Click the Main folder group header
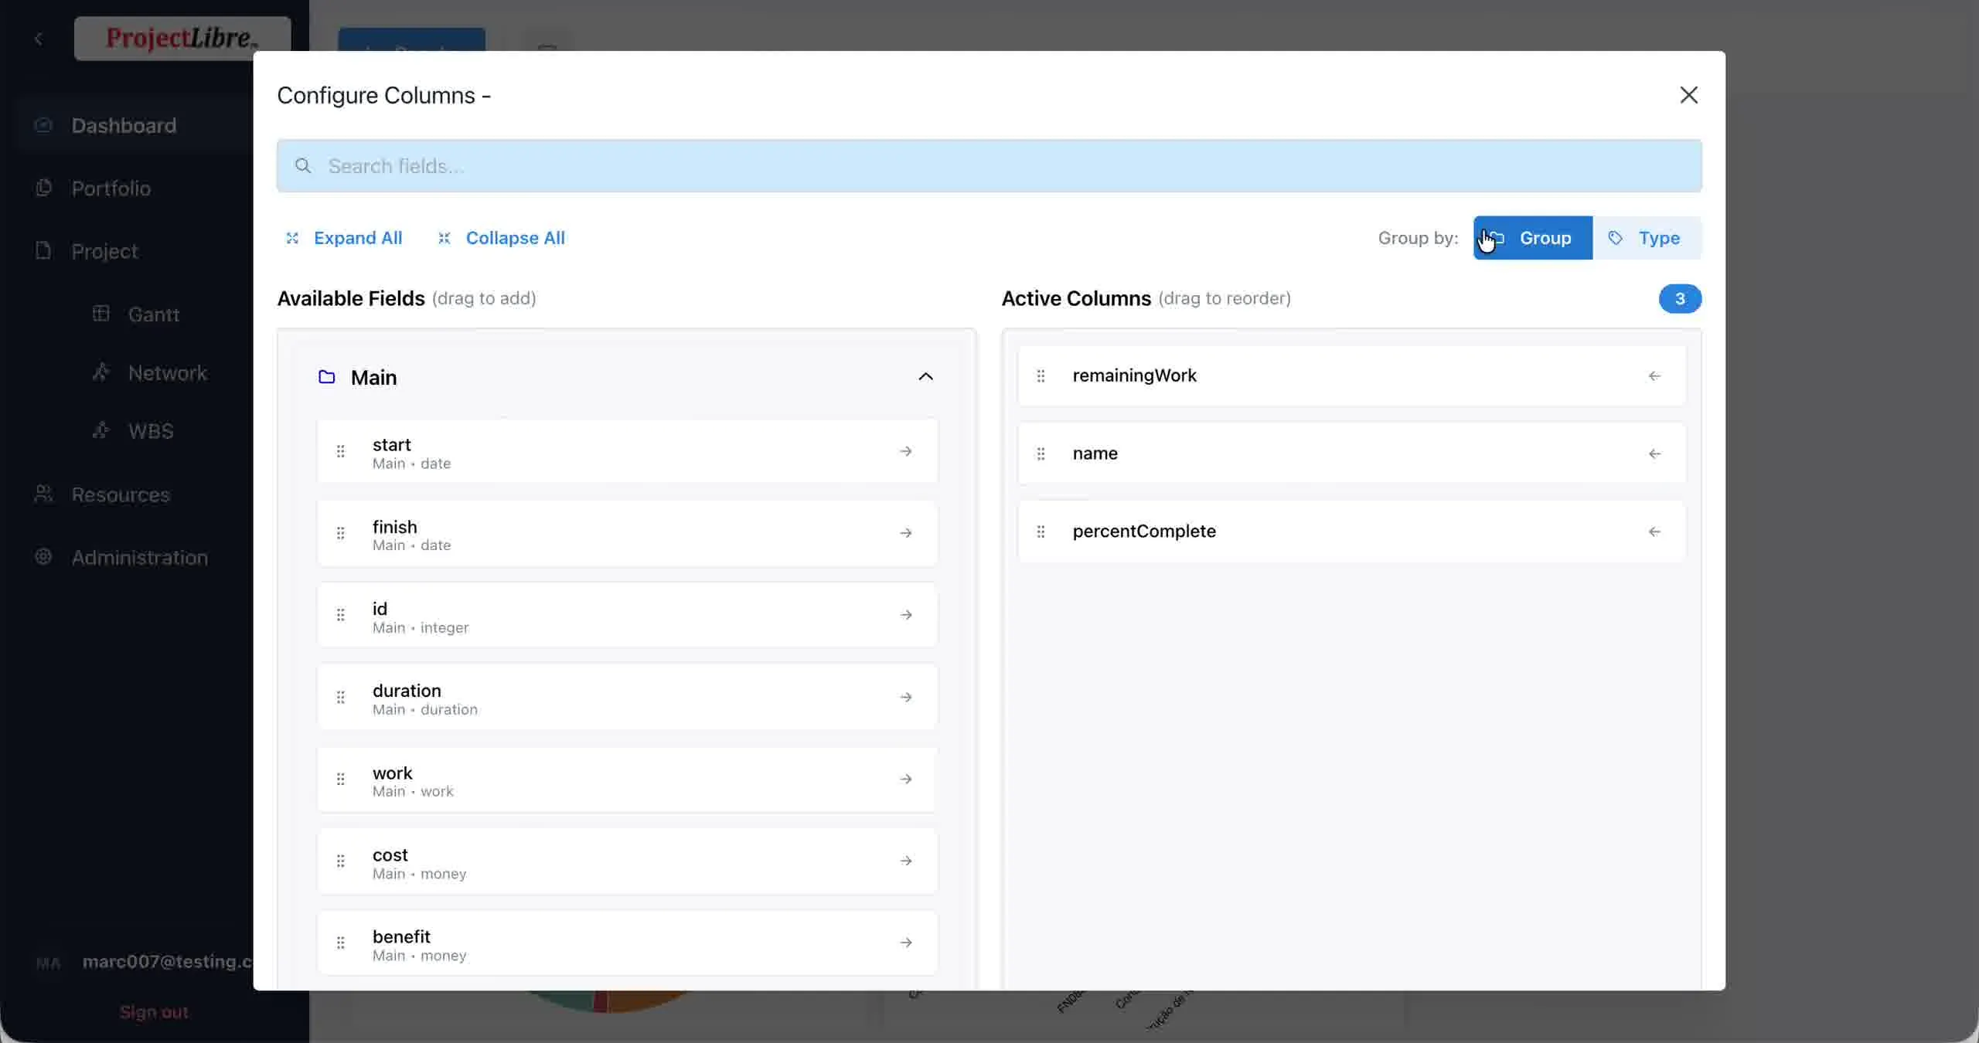Viewport: 1979px width, 1043px height. pos(627,377)
